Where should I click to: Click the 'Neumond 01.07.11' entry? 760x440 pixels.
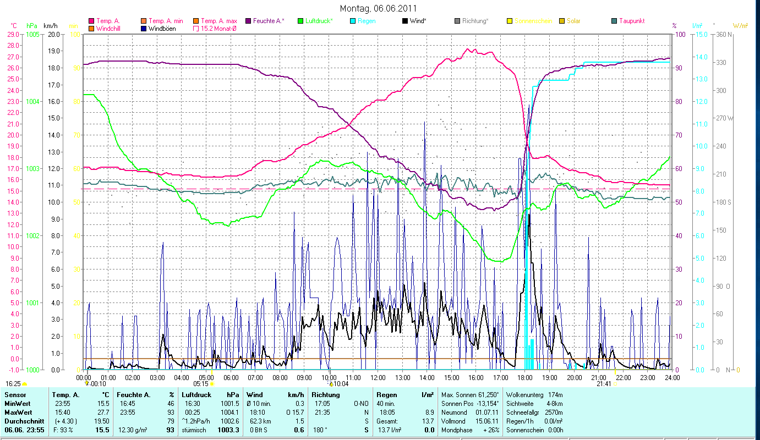(469, 412)
